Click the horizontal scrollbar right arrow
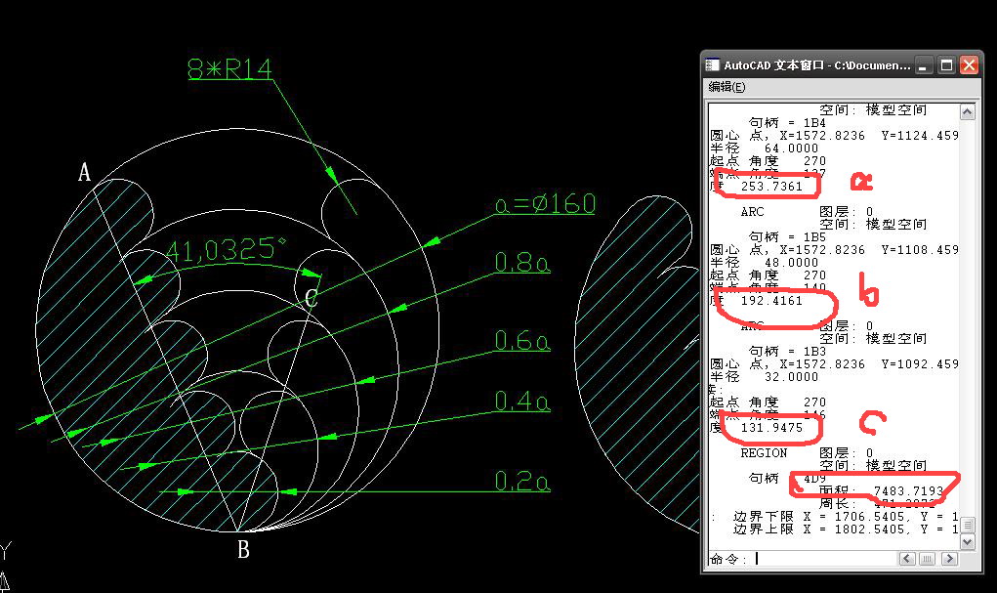The height and width of the screenshot is (593, 997). click(x=949, y=559)
